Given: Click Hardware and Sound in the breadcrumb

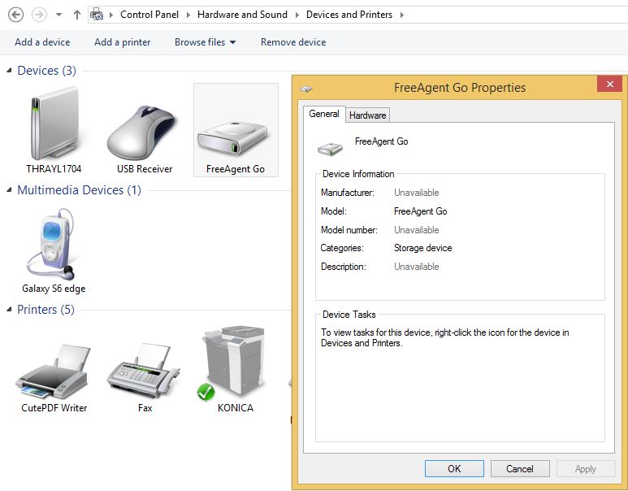Looking at the screenshot, I should pyautogui.click(x=242, y=15).
